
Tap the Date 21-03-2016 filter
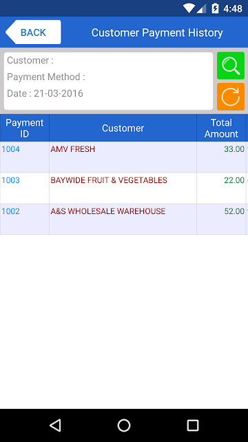point(45,93)
